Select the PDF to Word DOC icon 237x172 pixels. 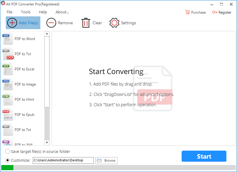pyautogui.click(x=8, y=39)
